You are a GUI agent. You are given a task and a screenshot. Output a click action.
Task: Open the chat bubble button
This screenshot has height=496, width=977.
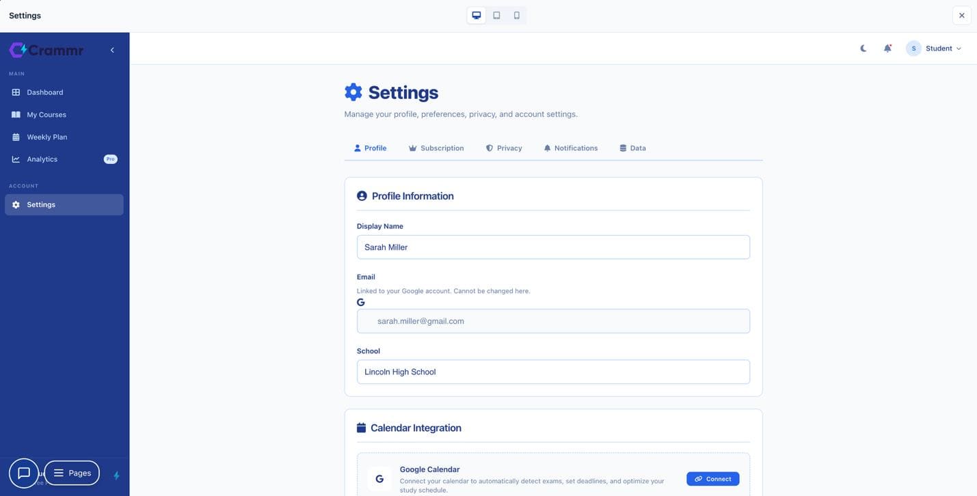point(24,473)
